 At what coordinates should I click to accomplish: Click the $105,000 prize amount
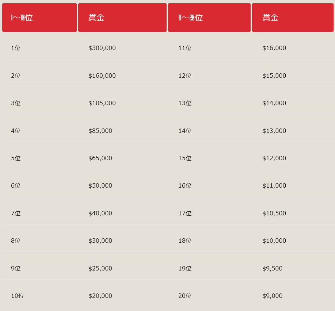tap(102, 103)
